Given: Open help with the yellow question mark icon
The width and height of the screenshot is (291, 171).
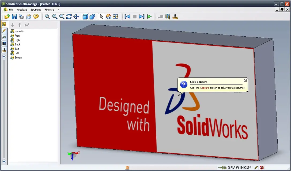Looking at the screenshot, I should point(36,17).
